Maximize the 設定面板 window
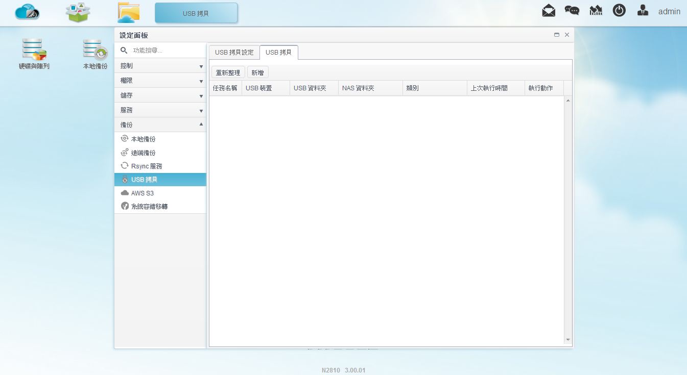This screenshot has width=687, height=375. coord(557,35)
